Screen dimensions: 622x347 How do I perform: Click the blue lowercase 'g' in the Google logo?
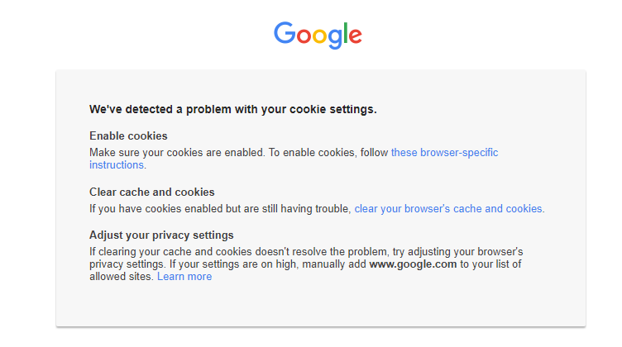[x=335, y=37]
